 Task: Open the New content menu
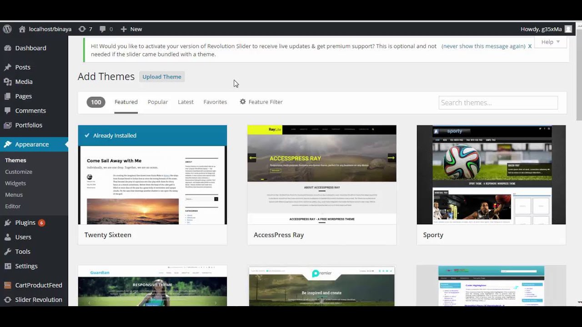click(131, 29)
